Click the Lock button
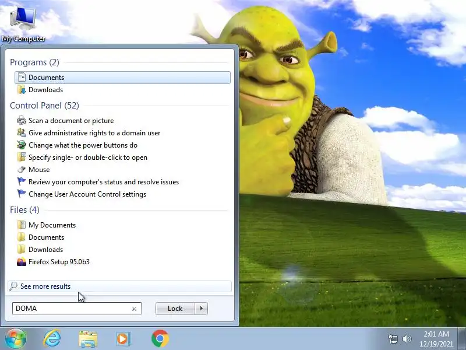 click(175, 309)
